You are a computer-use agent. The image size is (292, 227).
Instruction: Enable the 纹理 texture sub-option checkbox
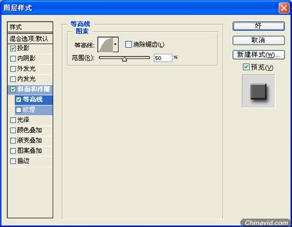[x=18, y=110]
